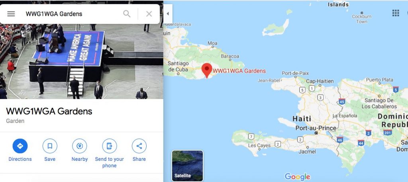Click the Cockburn Town map marker
408x182 pixels.
point(362,13)
